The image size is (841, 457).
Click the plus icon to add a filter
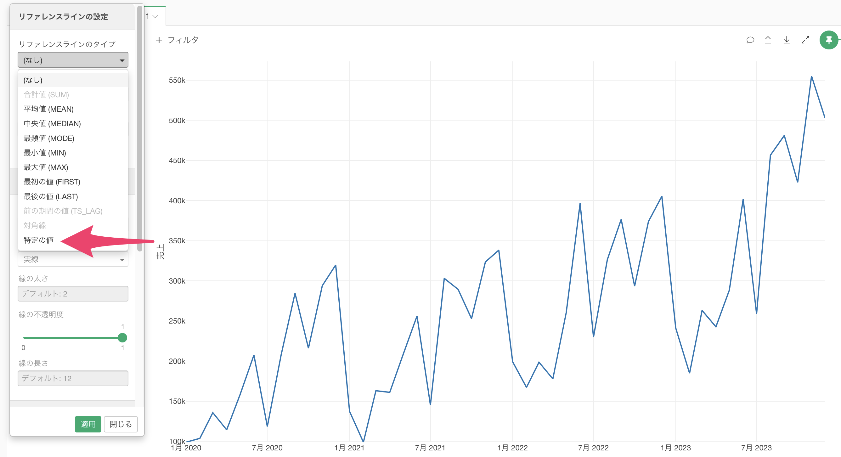(x=159, y=40)
